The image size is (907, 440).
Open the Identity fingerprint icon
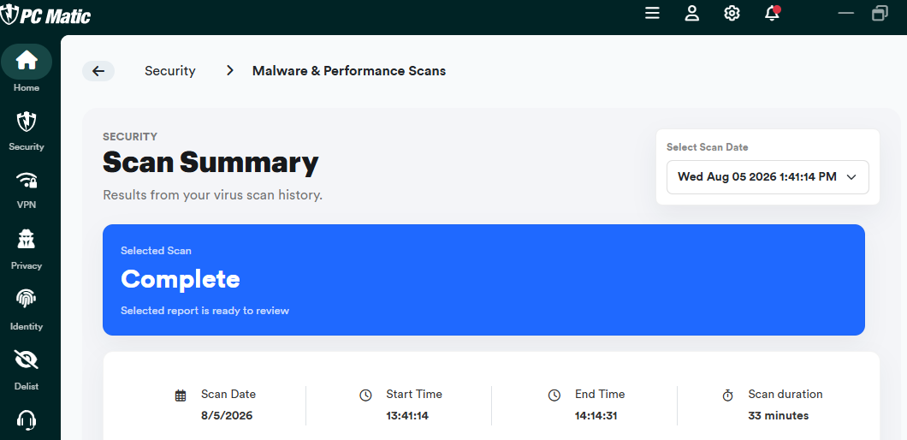27,299
